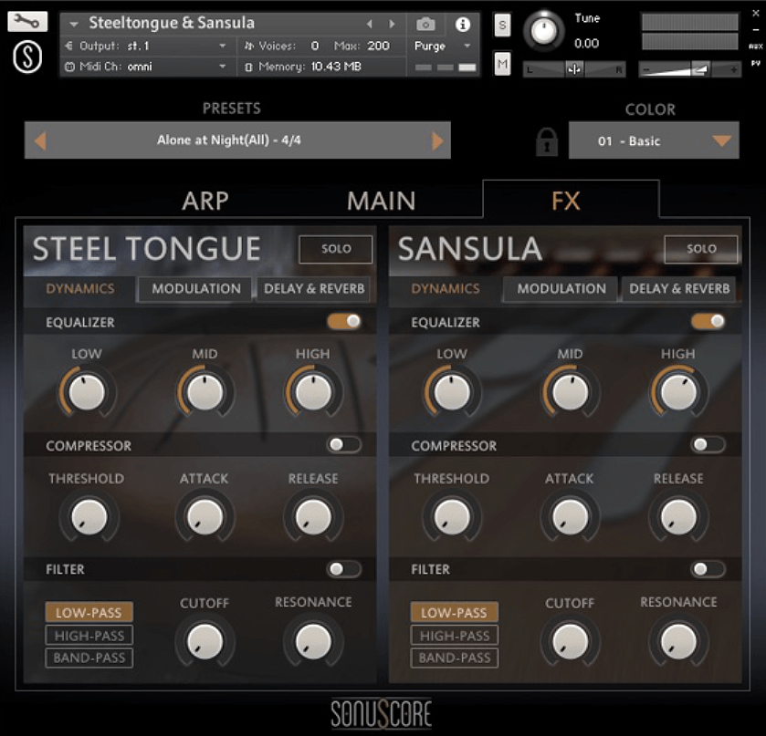Click the Memory icon in header
Image resolution: width=766 pixels, height=736 pixels.
point(248,67)
